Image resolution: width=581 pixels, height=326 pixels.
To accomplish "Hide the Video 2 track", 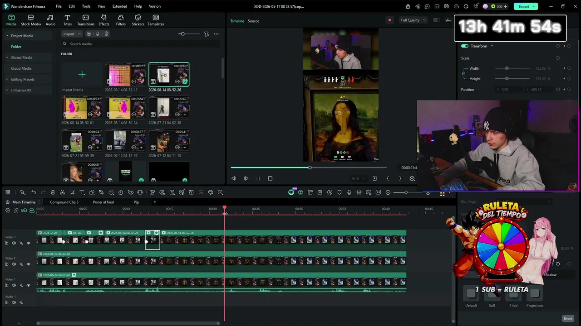I will tap(28, 264).
